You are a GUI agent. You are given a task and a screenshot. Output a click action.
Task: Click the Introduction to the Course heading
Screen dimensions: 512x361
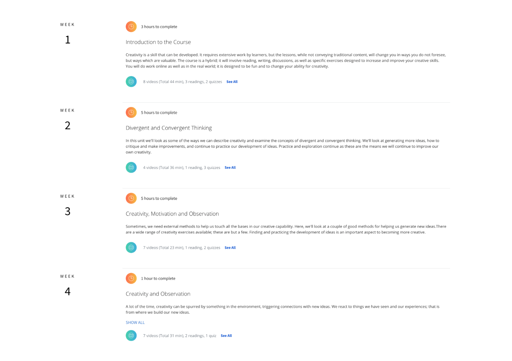pos(158,42)
